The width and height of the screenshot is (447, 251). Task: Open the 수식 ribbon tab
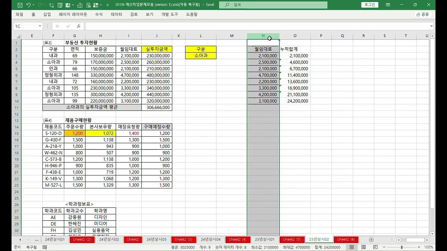(x=99, y=14)
